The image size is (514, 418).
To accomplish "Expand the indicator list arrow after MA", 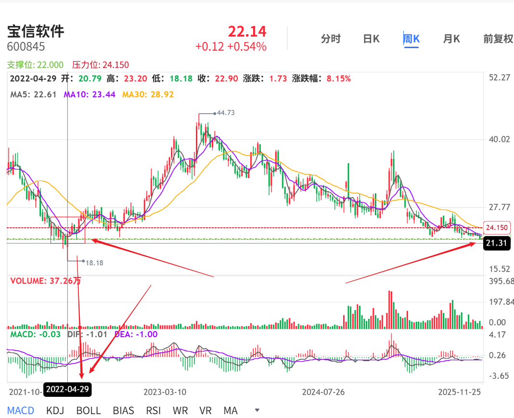I will 257,410.
